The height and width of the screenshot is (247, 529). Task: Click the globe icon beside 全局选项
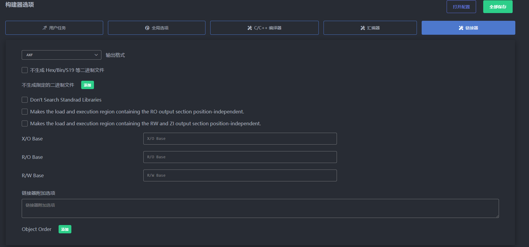[147, 28]
